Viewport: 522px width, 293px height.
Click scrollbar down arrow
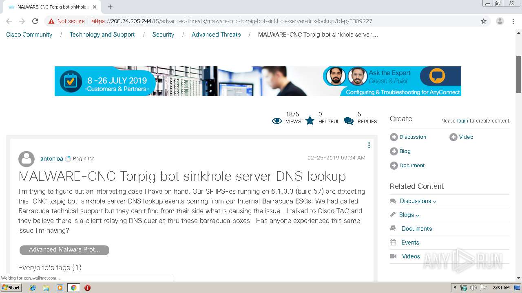[519, 278]
